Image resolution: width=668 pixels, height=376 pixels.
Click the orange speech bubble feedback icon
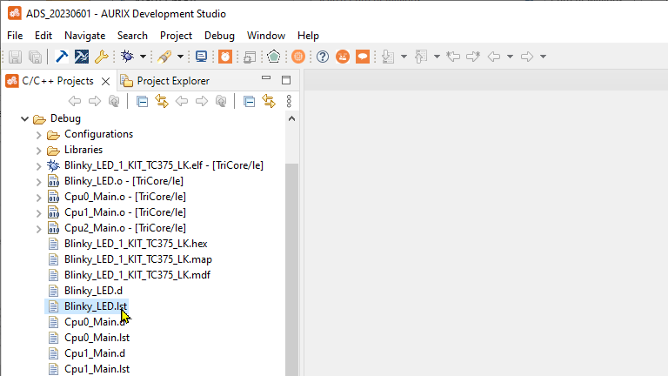(363, 57)
